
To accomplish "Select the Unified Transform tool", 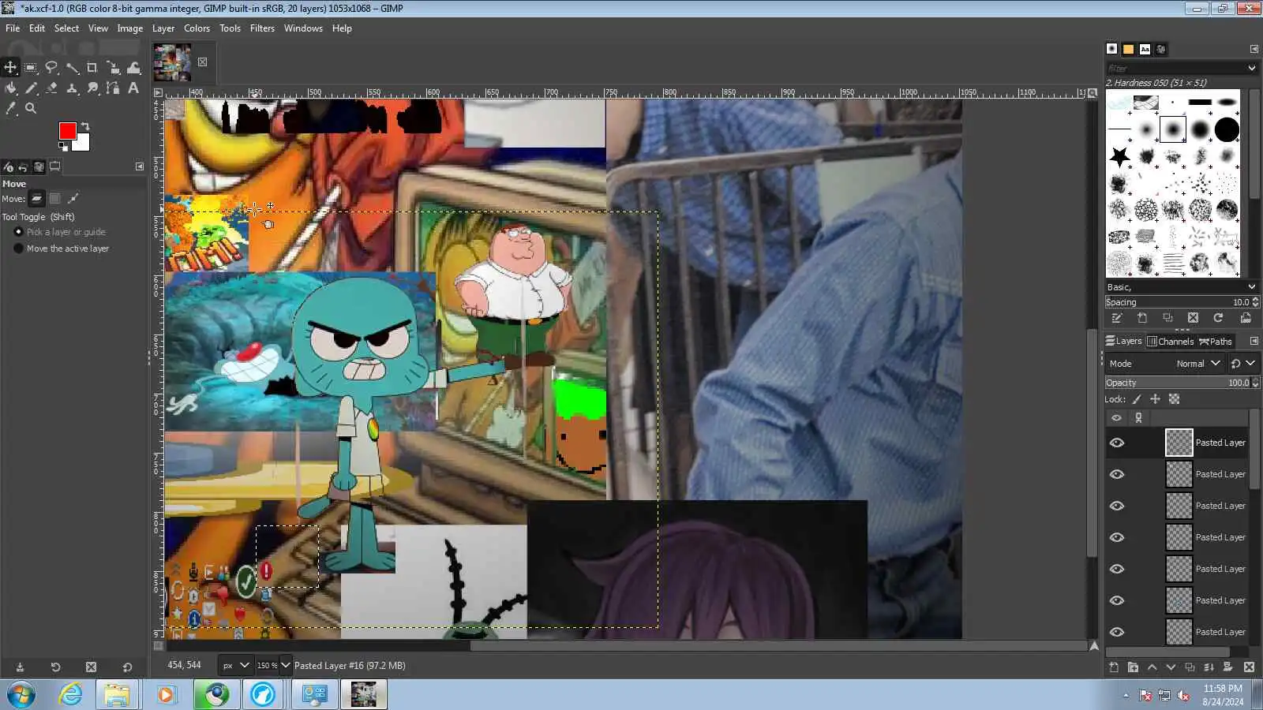I will coord(113,68).
